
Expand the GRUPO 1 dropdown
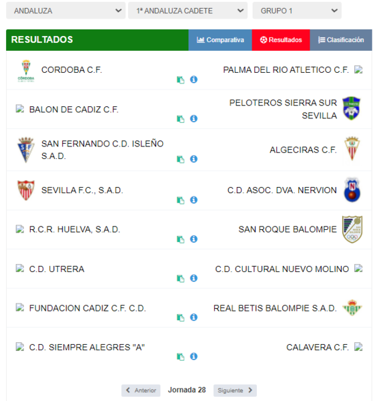[x=297, y=11]
